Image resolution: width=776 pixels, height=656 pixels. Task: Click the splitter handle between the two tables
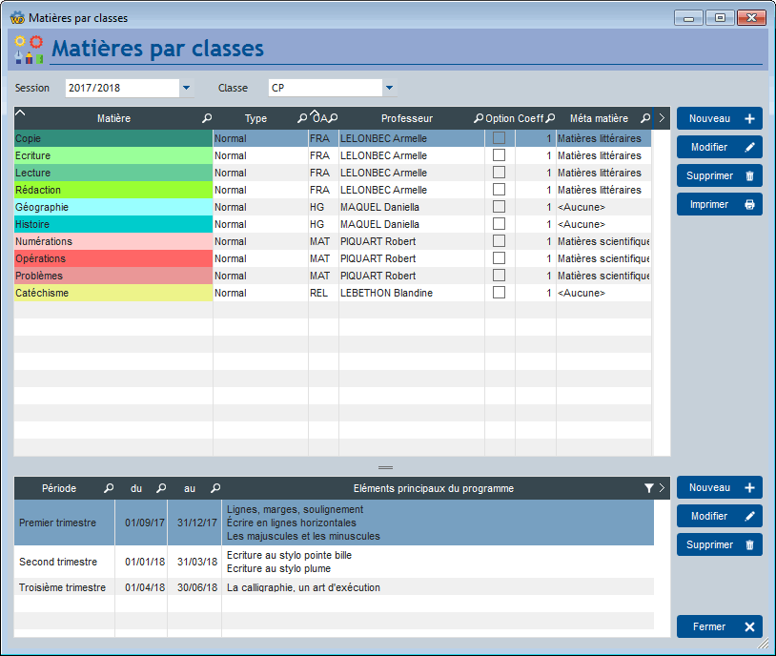(385, 467)
